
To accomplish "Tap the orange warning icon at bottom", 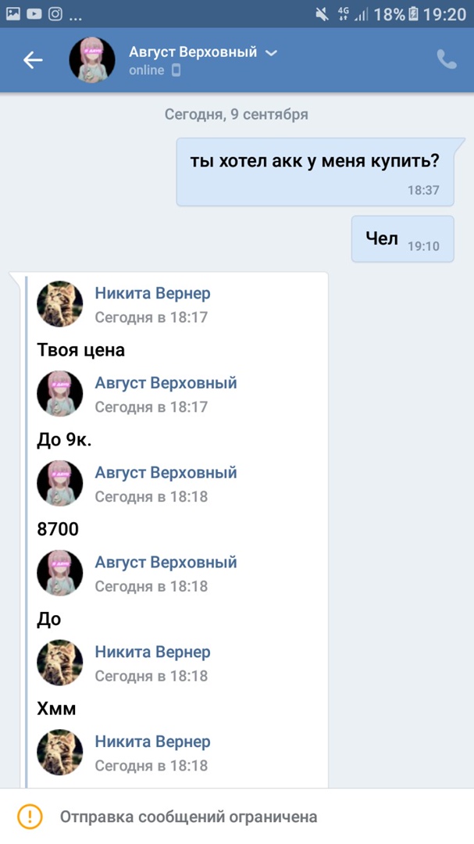I will [x=30, y=817].
